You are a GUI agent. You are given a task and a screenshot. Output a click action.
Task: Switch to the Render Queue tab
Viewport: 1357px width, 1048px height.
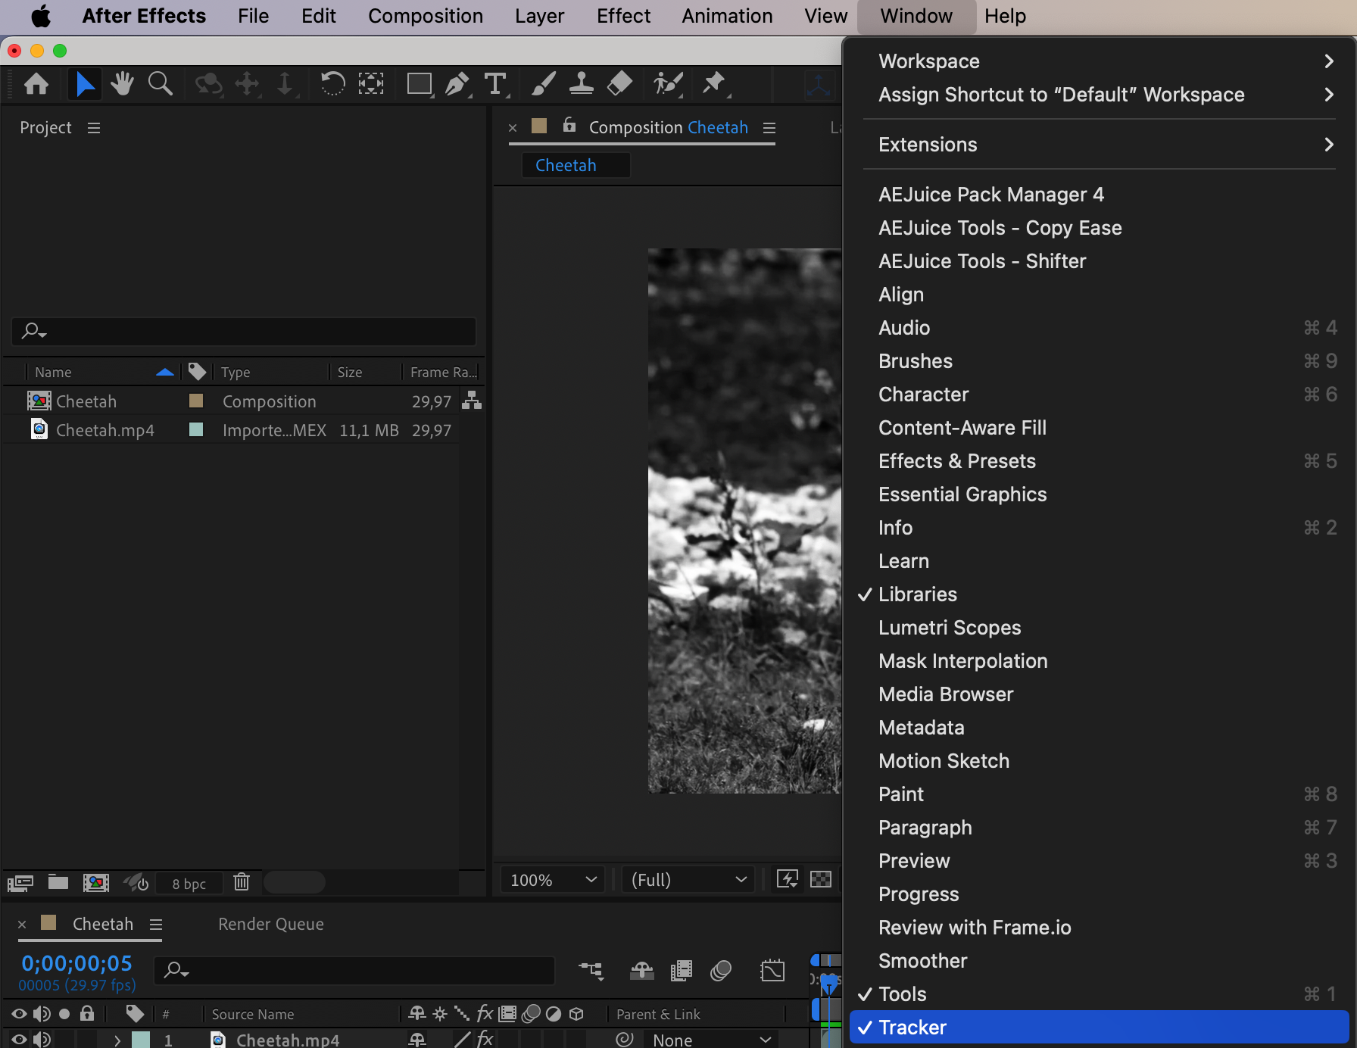tap(270, 924)
